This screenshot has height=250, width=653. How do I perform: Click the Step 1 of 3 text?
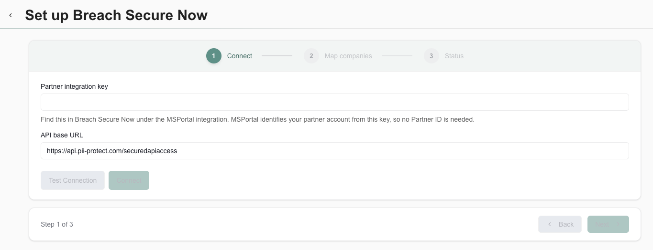[57, 224]
